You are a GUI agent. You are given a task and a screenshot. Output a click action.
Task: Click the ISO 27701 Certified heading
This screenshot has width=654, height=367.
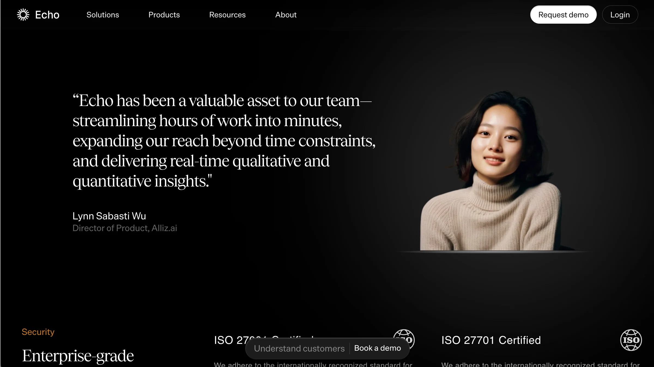491,340
